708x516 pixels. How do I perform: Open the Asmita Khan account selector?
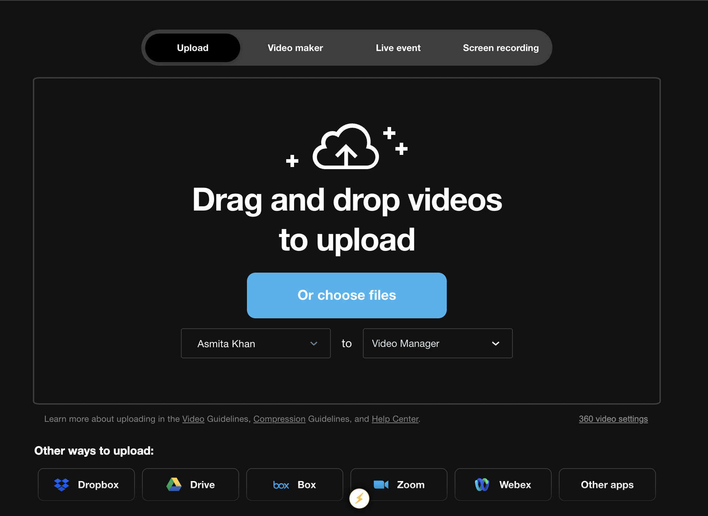tap(255, 343)
